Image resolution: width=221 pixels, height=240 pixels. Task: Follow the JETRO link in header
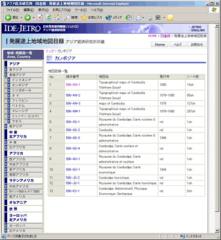tap(196, 27)
